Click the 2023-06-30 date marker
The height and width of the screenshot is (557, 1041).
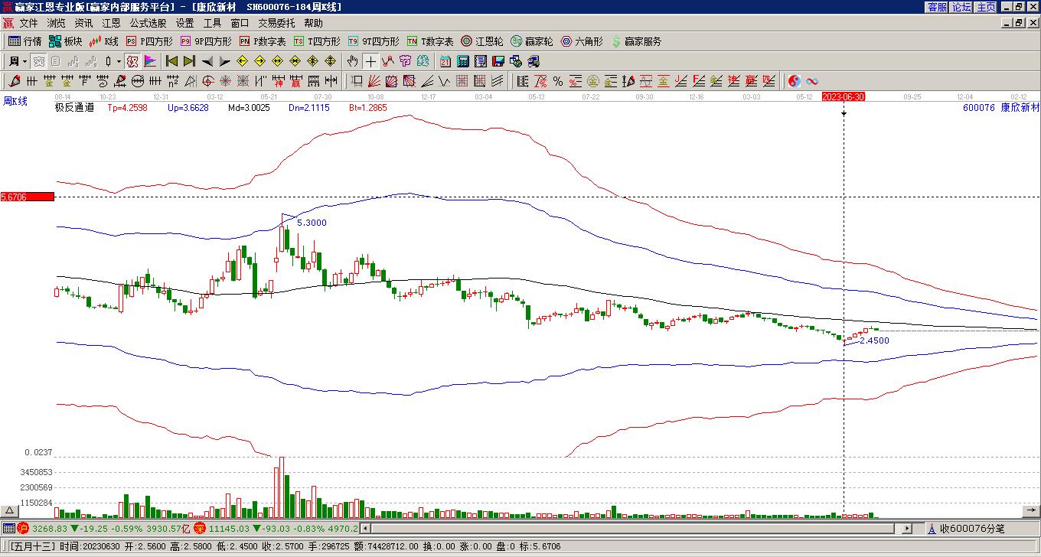(x=844, y=96)
